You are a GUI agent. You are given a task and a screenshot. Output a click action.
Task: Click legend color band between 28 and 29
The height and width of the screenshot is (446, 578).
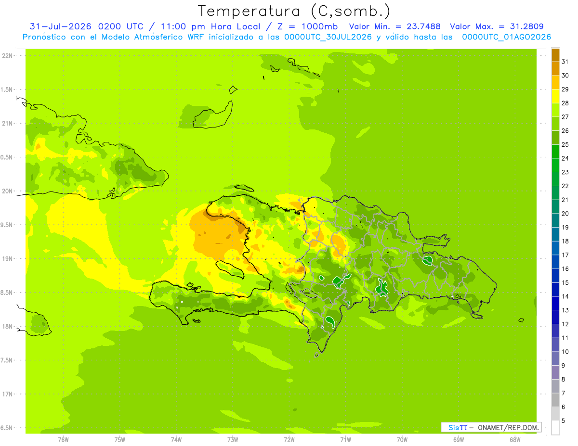tap(556, 96)
